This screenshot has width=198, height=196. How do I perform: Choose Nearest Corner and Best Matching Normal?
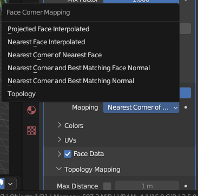coord(90,81)
